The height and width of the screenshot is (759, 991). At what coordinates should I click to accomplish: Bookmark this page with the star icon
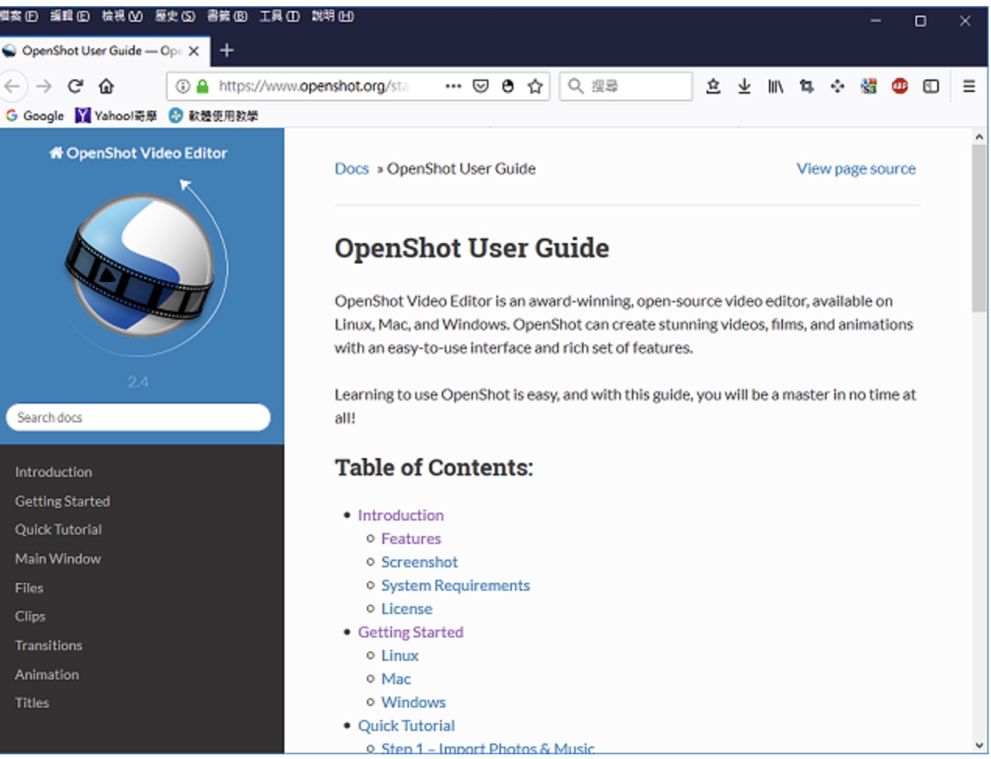click(535, 86)
